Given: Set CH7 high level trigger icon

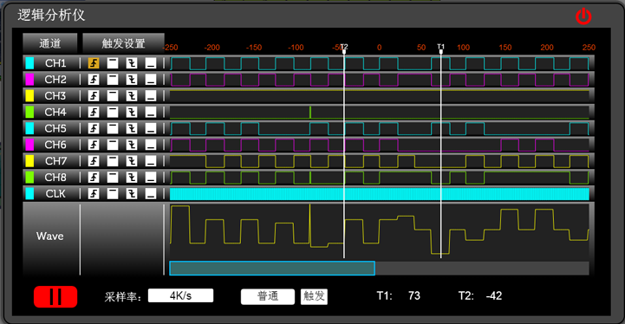Looking at the screenshot, I should coord(113,161).
